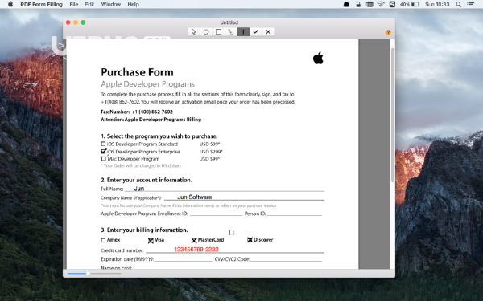Click the bell notification icon in menu bar
The height and width of the screenshot is (301, 483).
click(x=346, y=4)
